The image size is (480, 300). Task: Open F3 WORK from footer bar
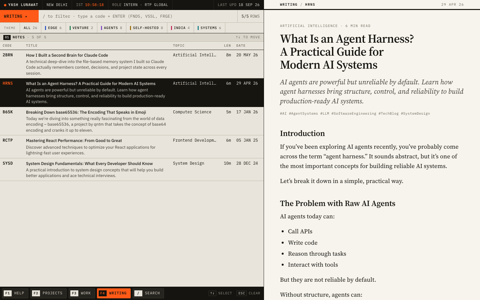pyautogui.click(x=82, y=293)
